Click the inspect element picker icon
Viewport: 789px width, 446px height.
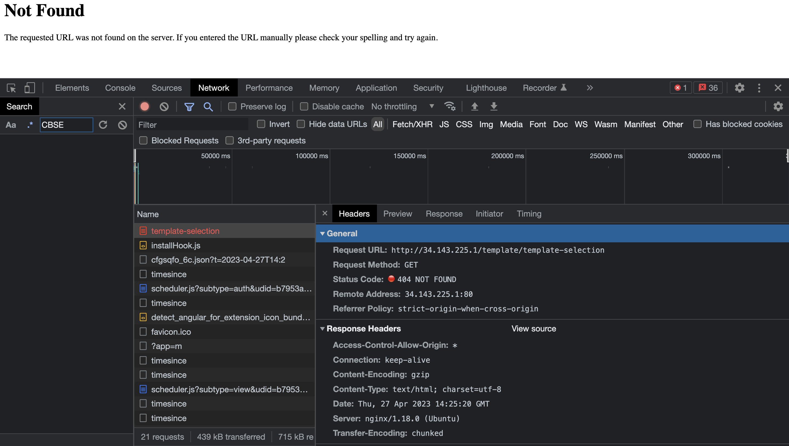coord(11,88)
